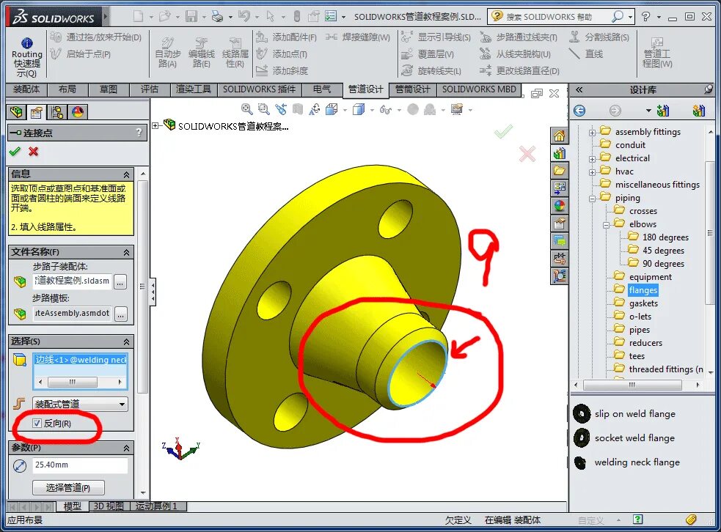This screenshot has width=721, height=532.
Task: Click the Save toolbar icon
Action: [x=191, y=17]
